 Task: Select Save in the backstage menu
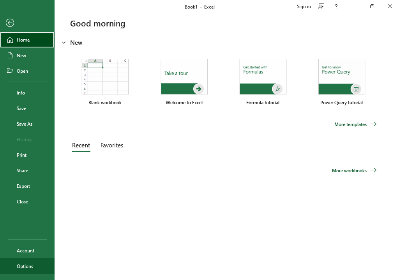[x=27, y=108]
